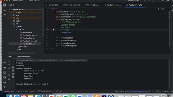
Task: Close the TipeDataString.kt editor tab
Action: coord(144,5)
